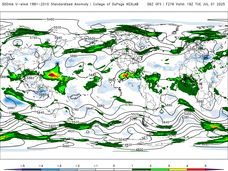Click the 5880 contour label over central United States
The image size is (228, 171).
(125, 54)
